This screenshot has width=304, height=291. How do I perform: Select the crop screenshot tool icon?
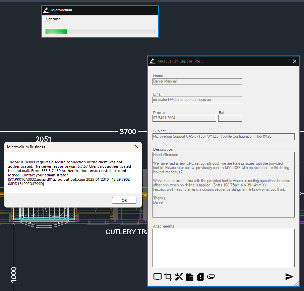tap(168, 277)
